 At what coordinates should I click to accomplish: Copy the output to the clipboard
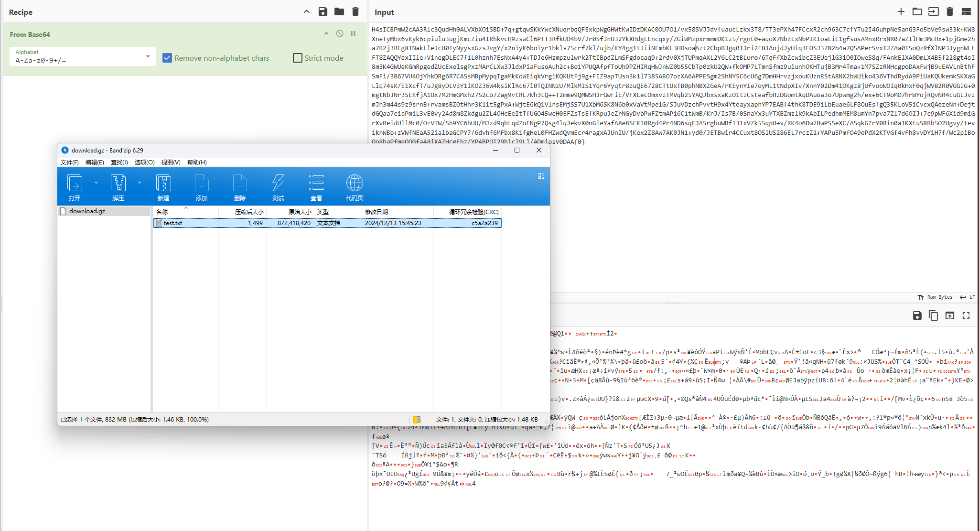[933, 315]
